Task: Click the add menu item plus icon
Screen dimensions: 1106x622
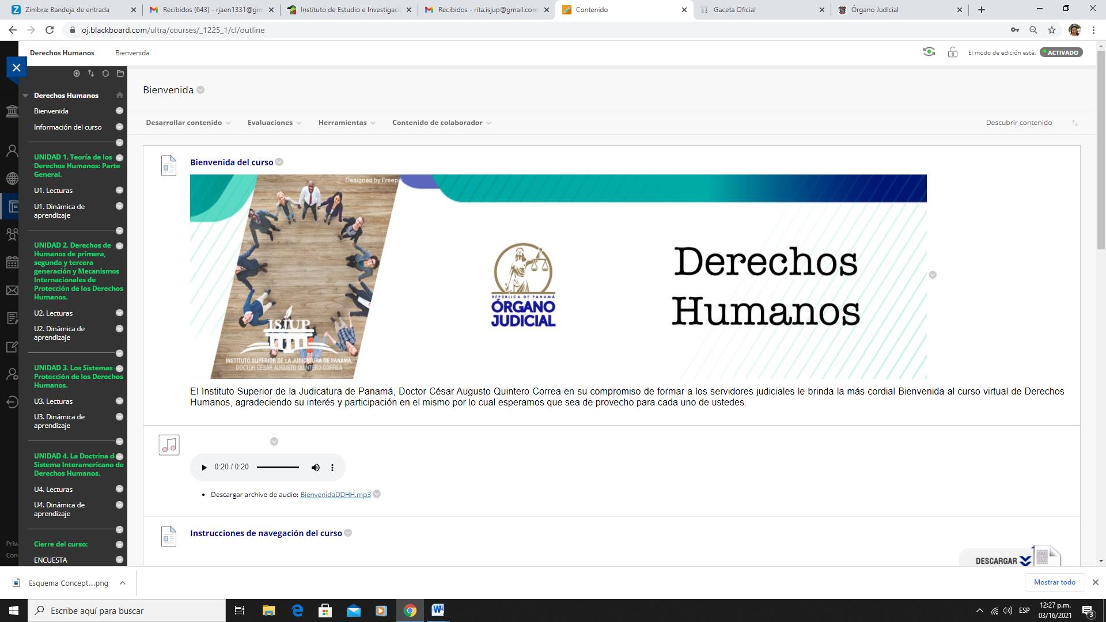Action: [76, 73]
